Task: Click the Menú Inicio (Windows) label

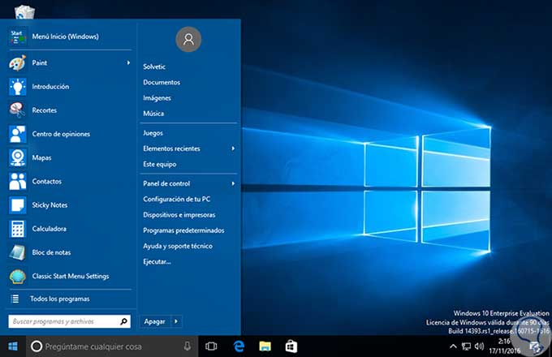Action: click(66, 37)
